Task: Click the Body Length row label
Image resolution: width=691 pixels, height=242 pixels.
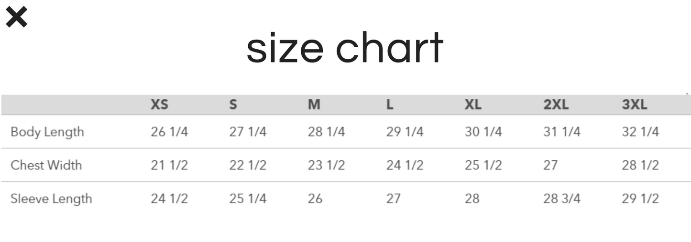Action: pos(47,132)
